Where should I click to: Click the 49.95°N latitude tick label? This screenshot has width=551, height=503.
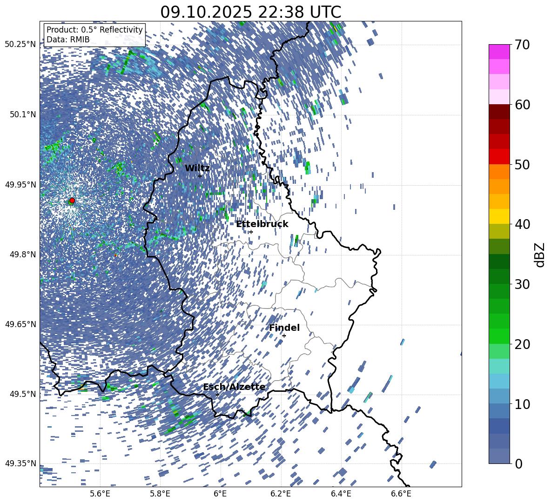pos(20,184)
